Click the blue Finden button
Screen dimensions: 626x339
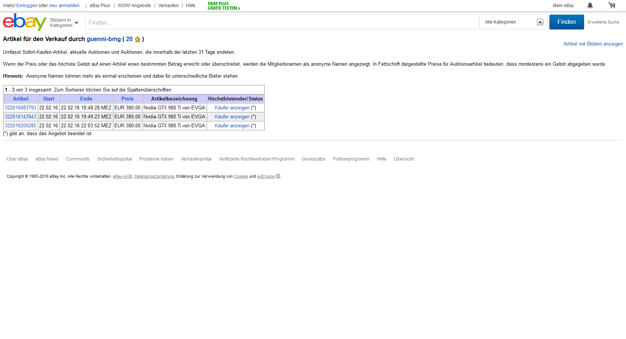point(567,22)
